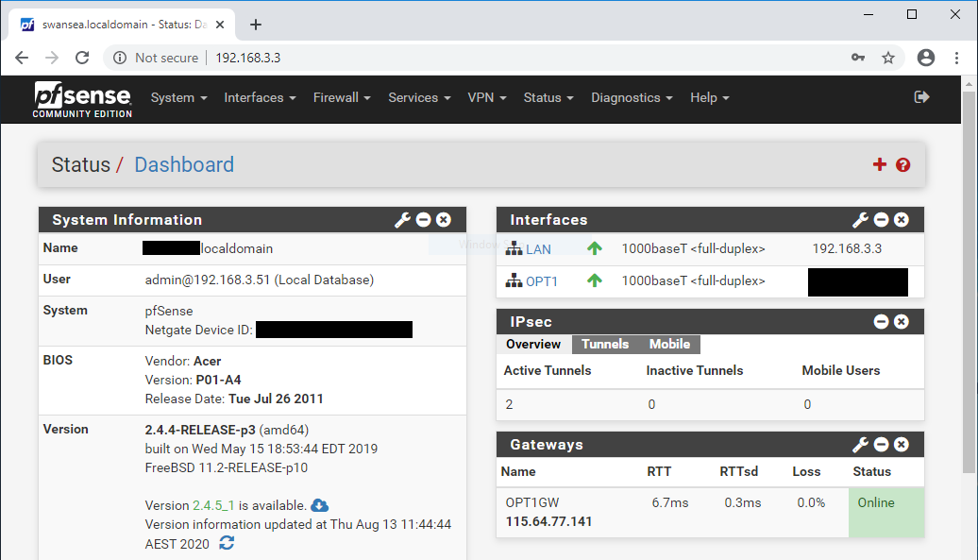Log out using the icon in navbar

[x=922, y=97]
